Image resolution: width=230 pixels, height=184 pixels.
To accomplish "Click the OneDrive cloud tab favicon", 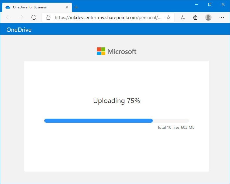I will click(8, 7).
